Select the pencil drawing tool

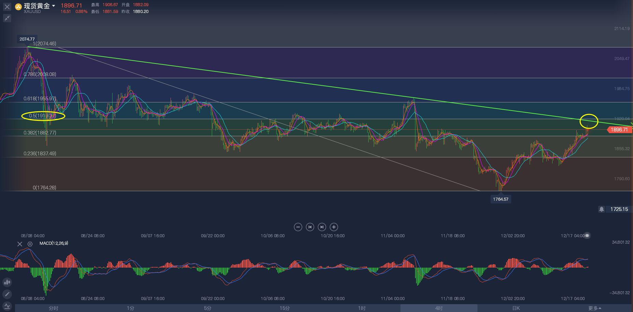point(7,294)
